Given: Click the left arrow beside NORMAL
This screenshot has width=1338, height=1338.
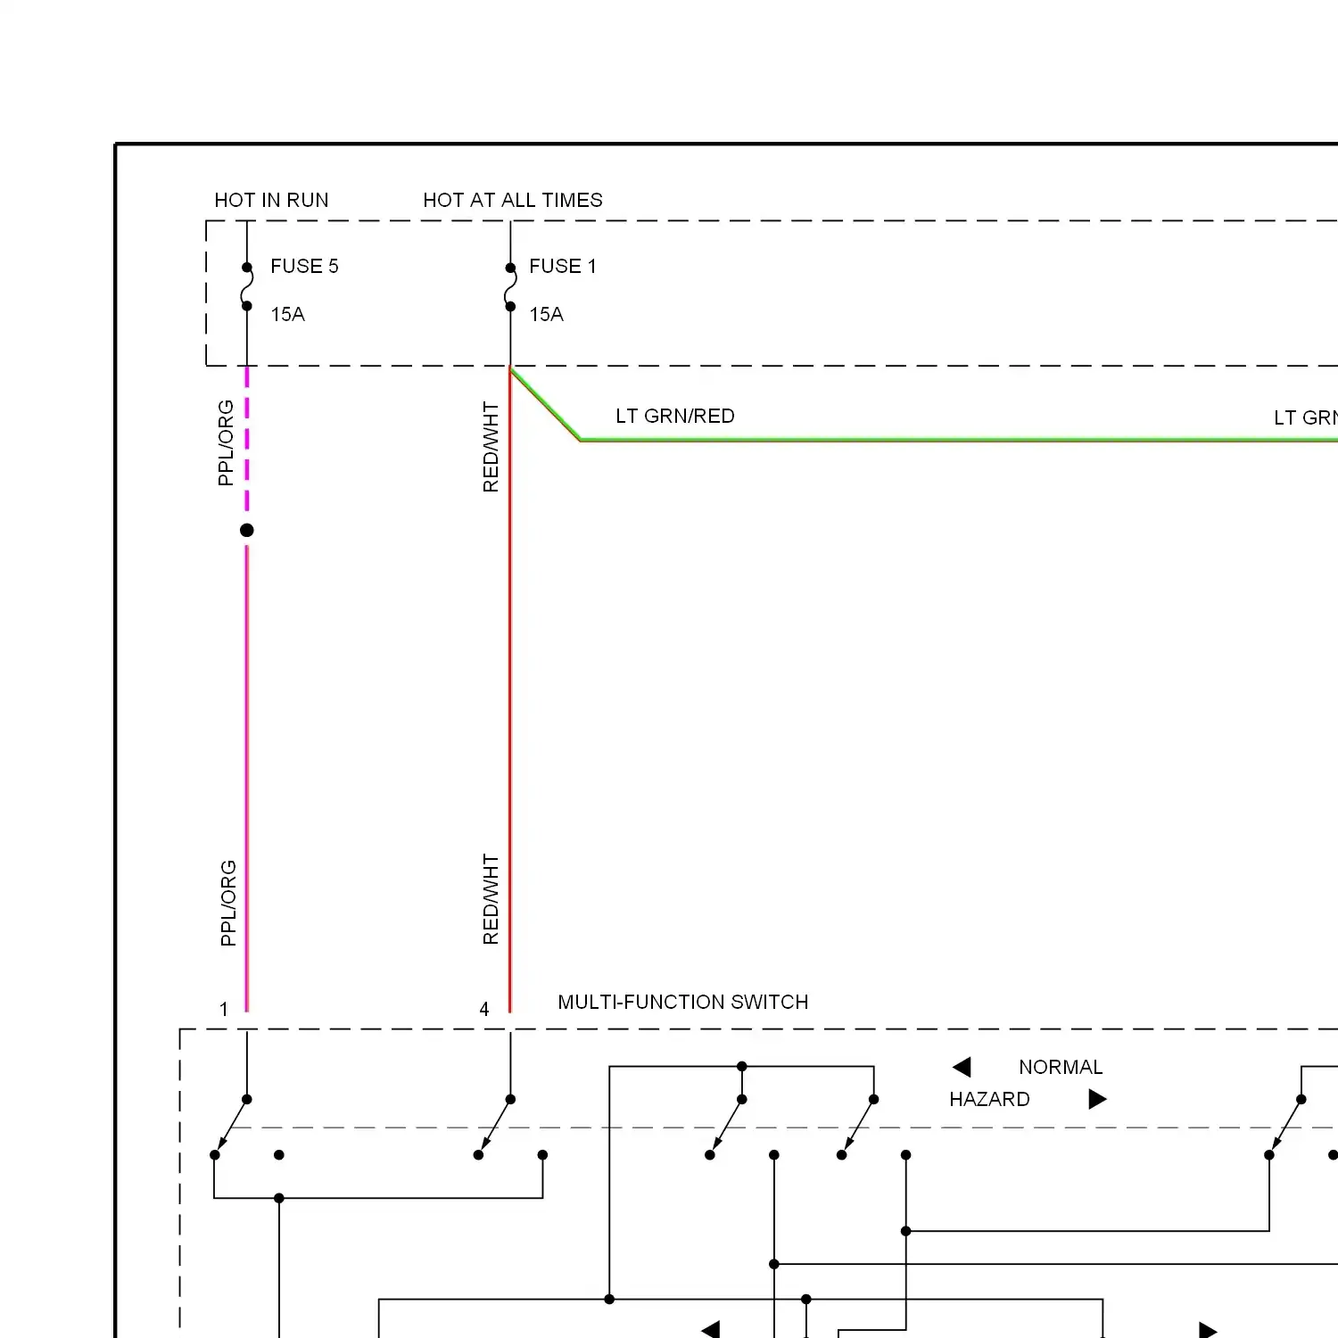Looking at the screenshot, I should [962, 1067].
